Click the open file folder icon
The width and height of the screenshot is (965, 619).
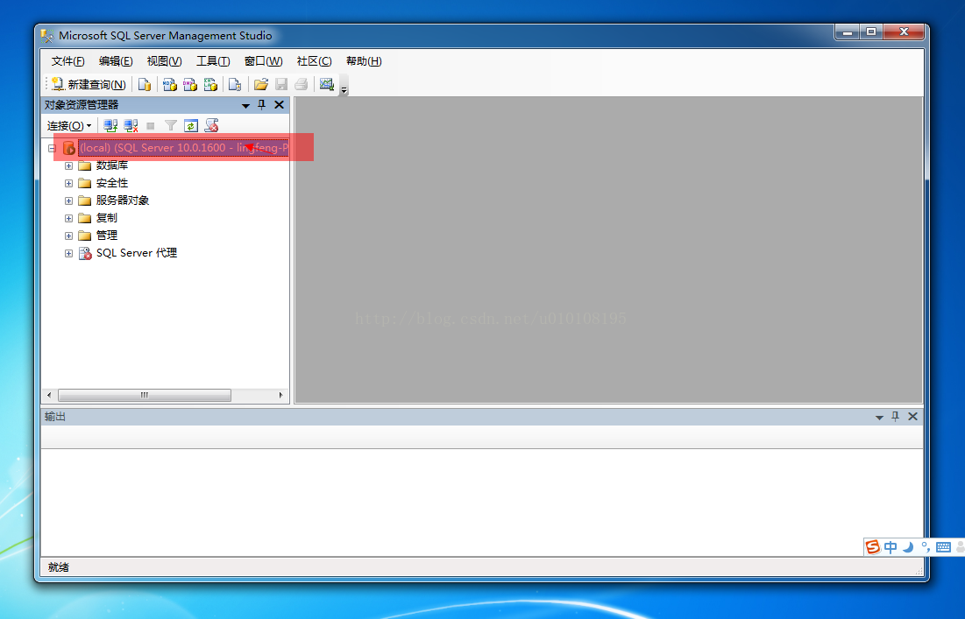pyautogui.click(x=261, y=84)
